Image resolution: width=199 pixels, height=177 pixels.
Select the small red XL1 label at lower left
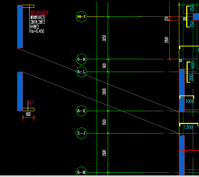pos(31,103)
